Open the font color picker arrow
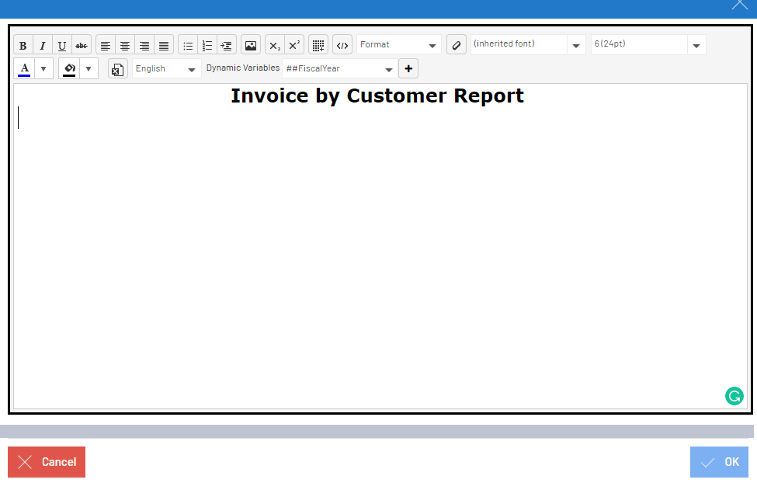The height and width of the screenshot is (483, 757). click(43, 68)
